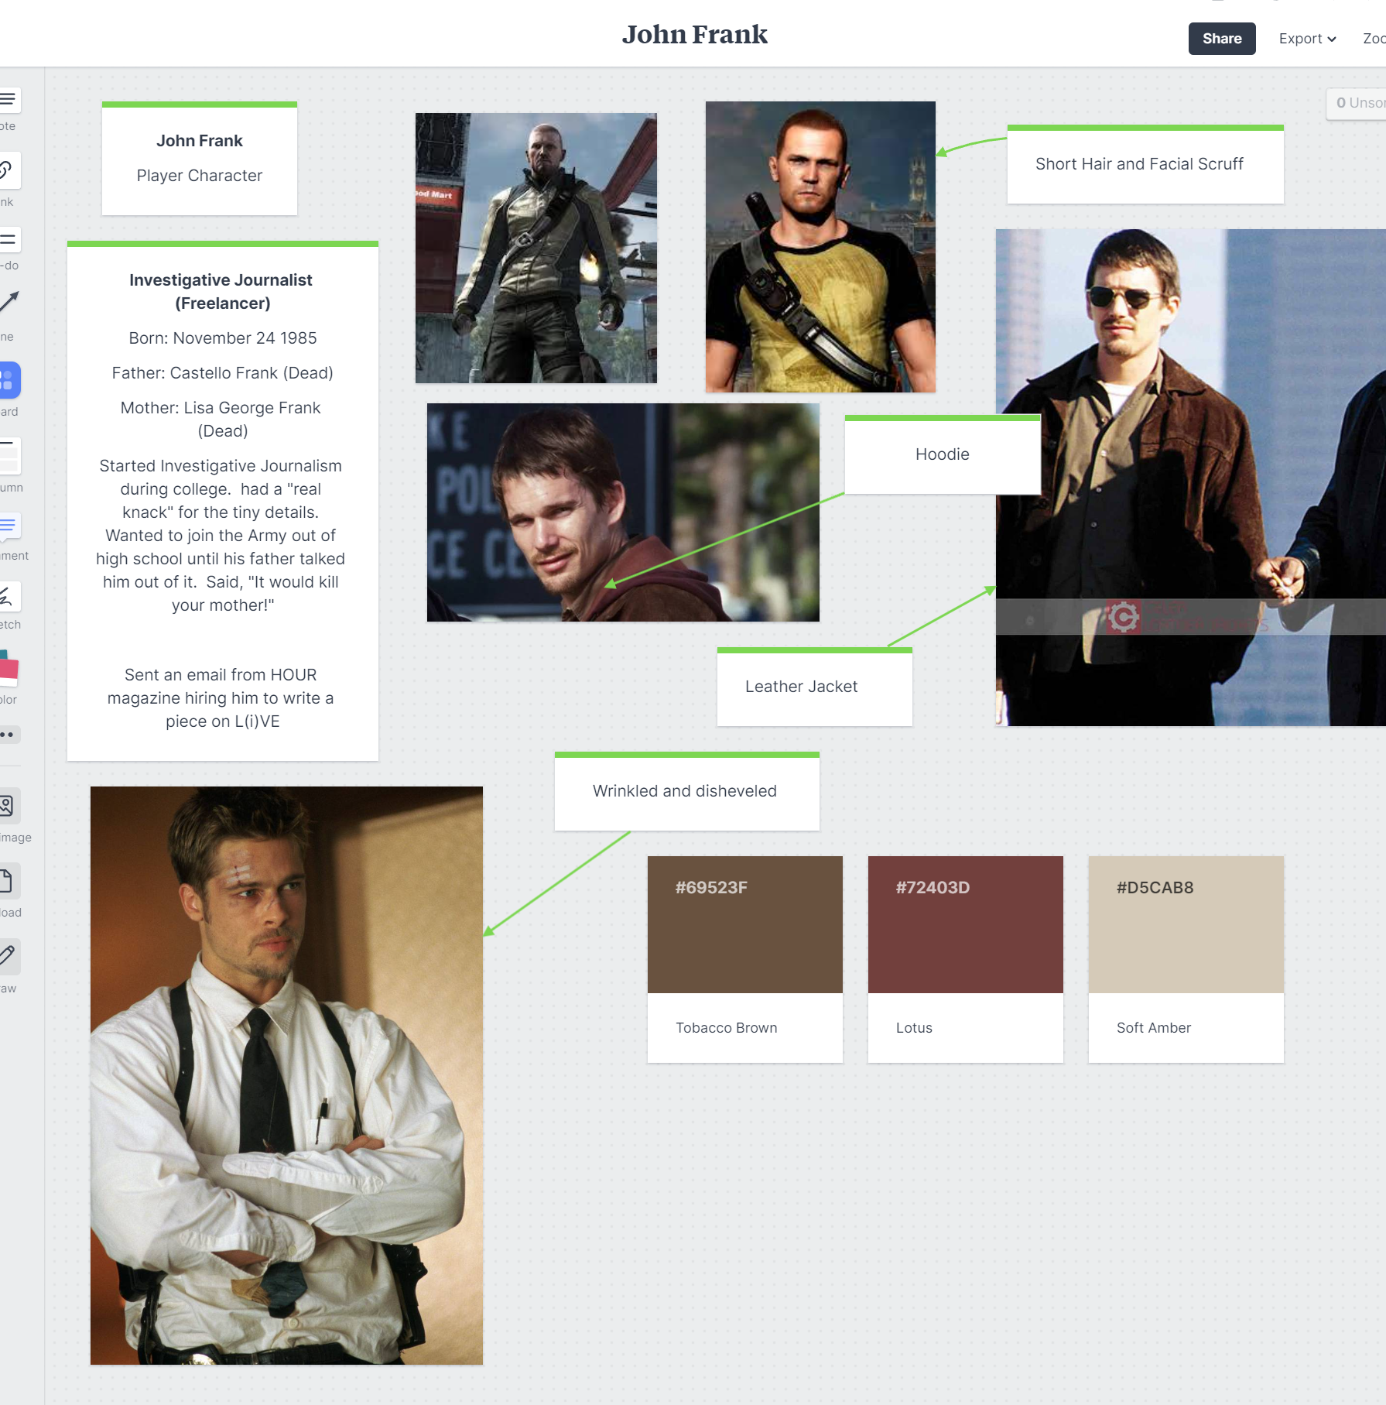Add a Comment using sidebar icon
Screen dimensions: 1386x1405
(x=9, y=526)
